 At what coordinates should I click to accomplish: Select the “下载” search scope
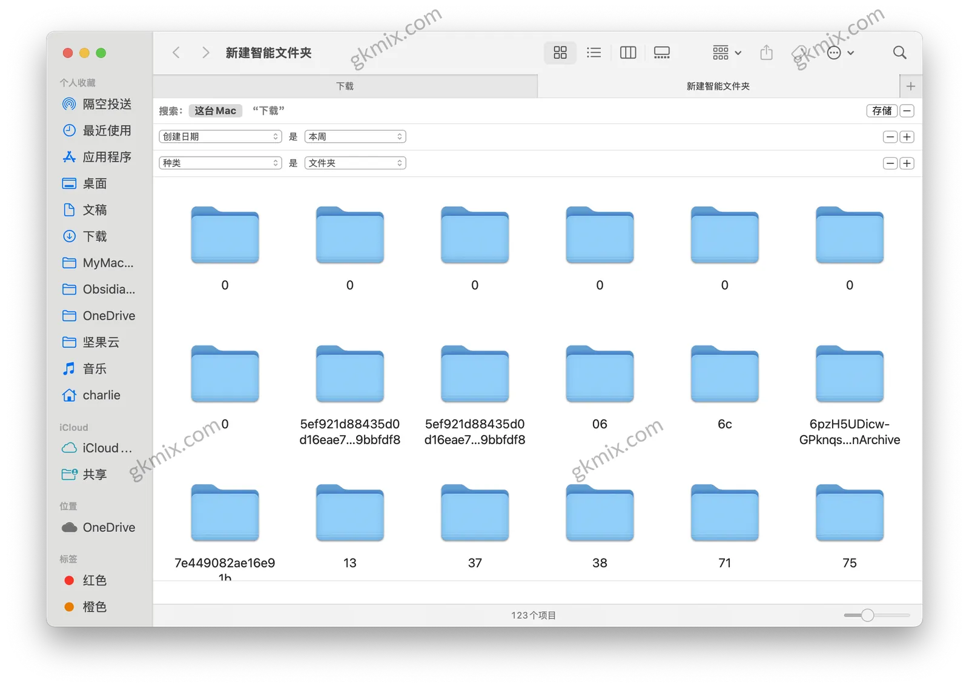click(x=268, y=111)
